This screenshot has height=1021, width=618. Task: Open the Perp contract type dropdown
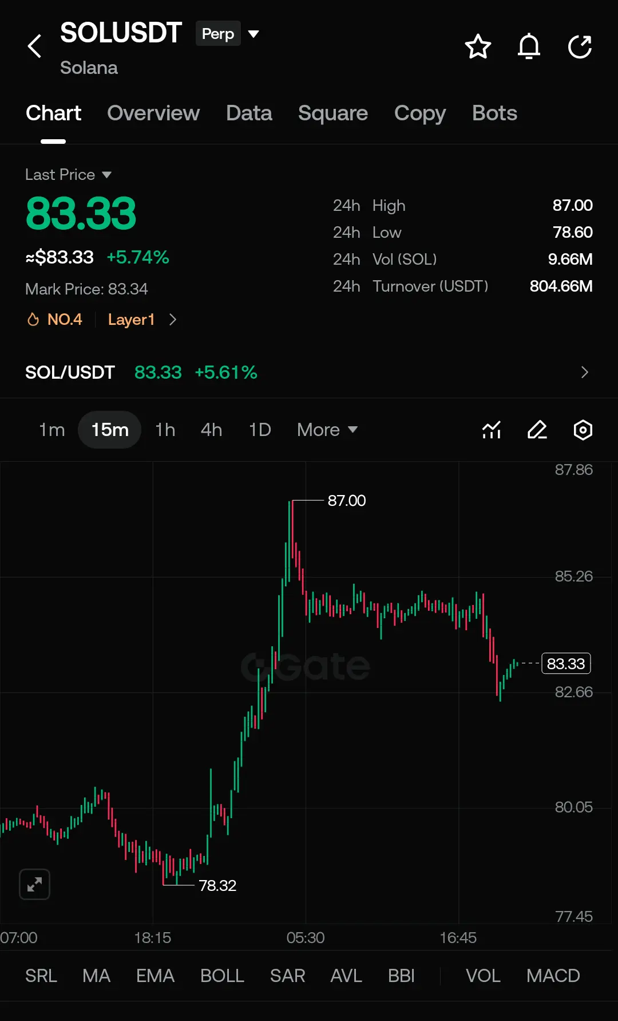(x=228, y=34)
